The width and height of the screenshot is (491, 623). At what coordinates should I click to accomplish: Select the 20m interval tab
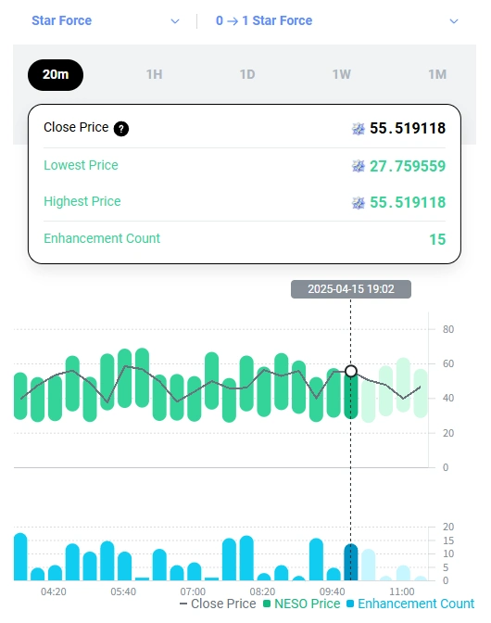56,75
